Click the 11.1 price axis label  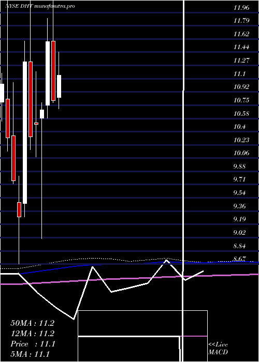click(x=239, y=74)
